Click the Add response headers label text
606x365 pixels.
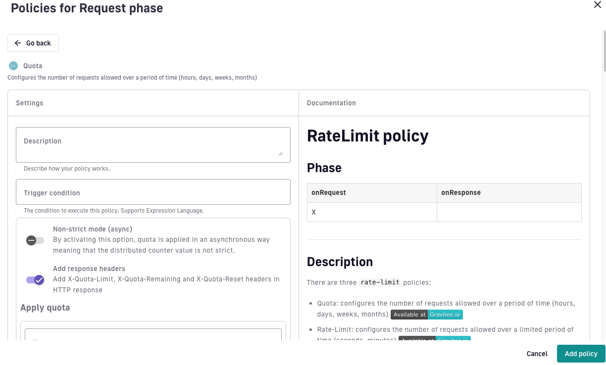click(x=89, y=269)
